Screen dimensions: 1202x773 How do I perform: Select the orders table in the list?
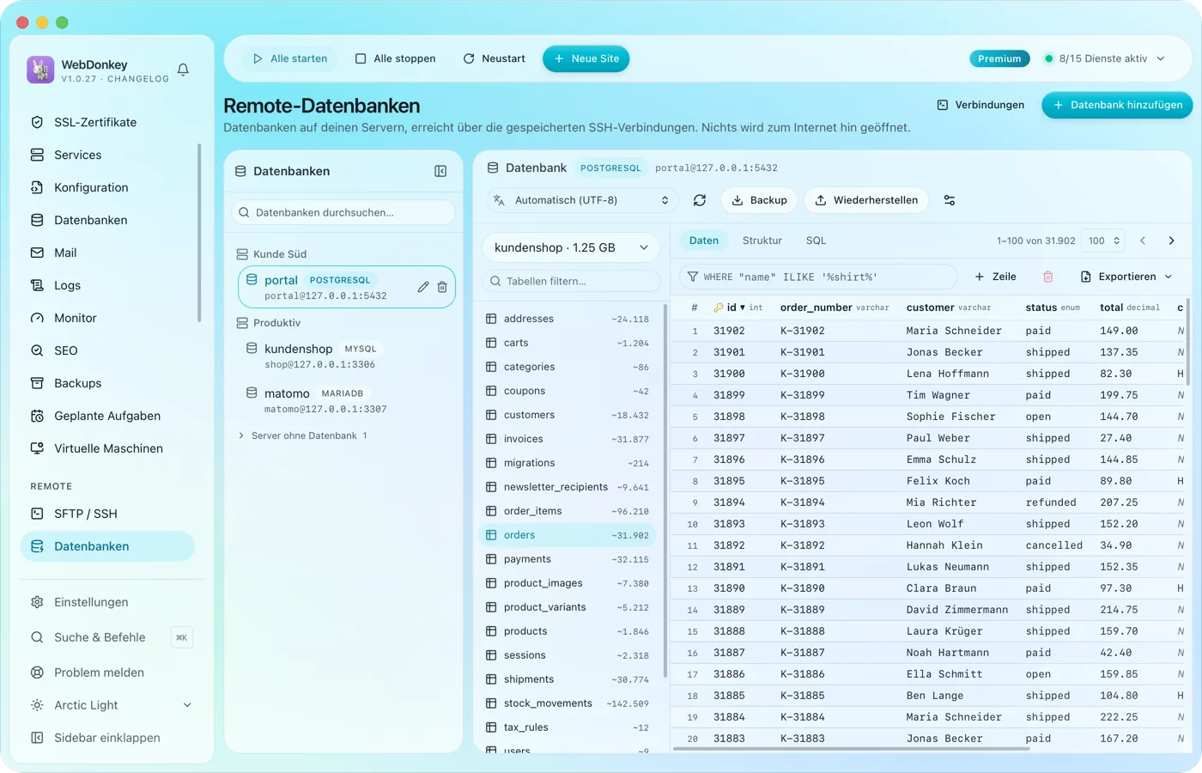pyautogui.click(x=567, y=535)
